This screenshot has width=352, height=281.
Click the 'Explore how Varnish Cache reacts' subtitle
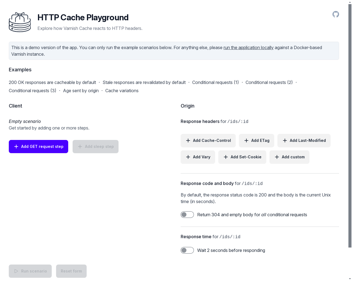(90, 28)
